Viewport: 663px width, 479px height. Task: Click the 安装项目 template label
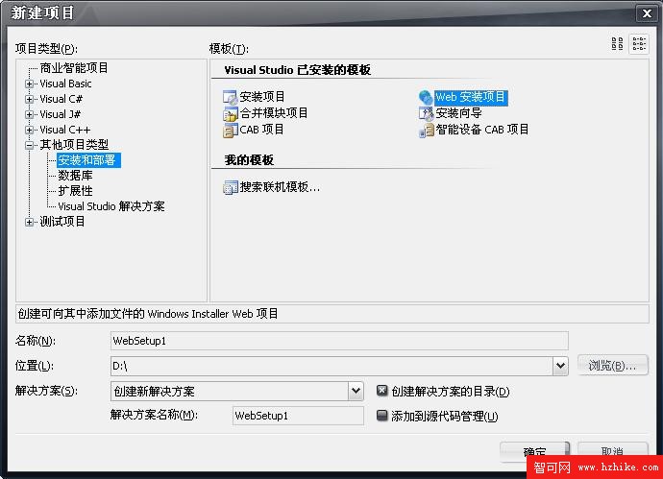click(x=262, y=97)
